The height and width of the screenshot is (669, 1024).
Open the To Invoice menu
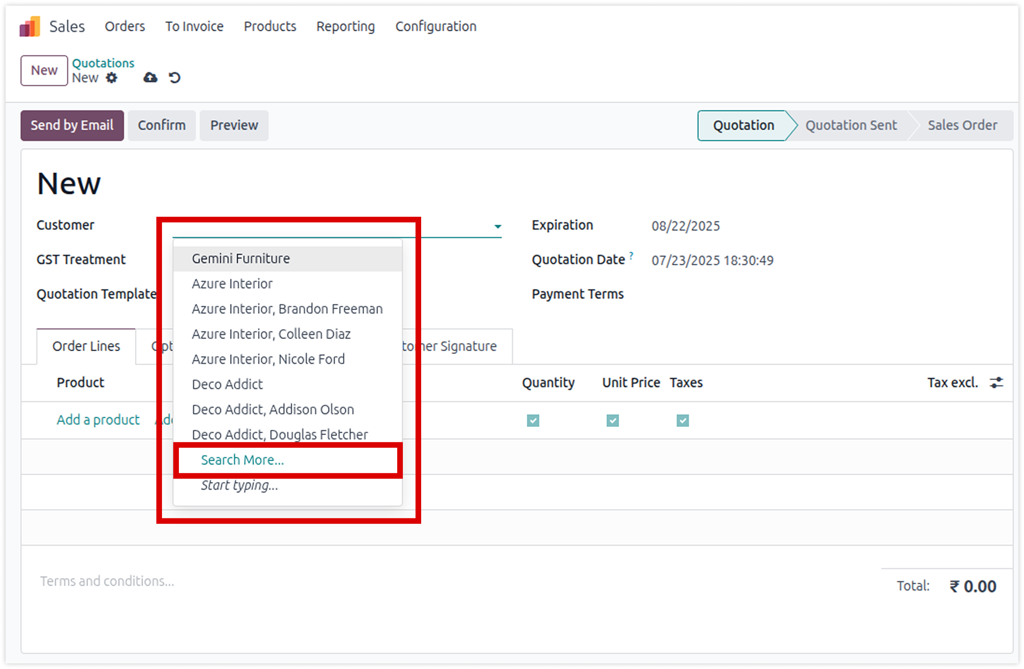[194, 27]
